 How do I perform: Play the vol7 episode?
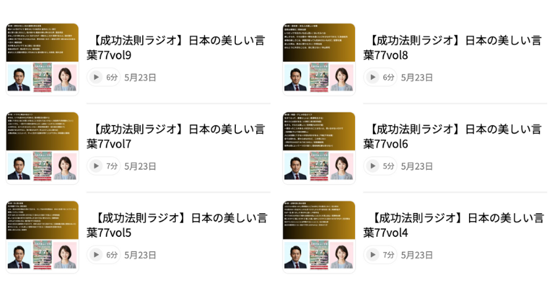click(x=96, y=166)
